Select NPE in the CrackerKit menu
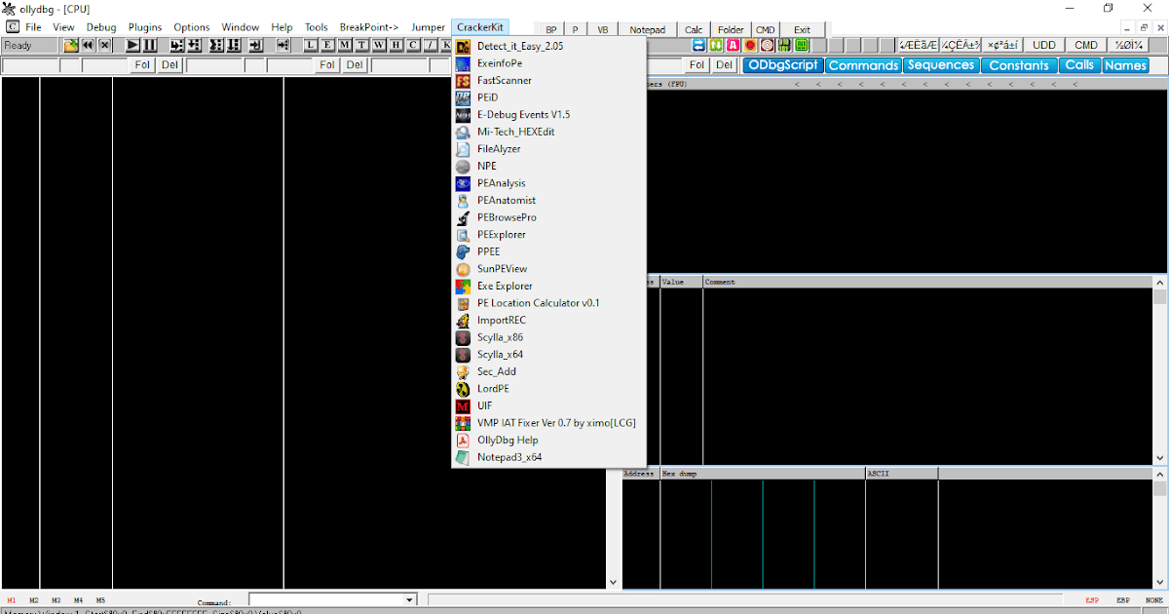The image size is (1169, 614). coord(548,166)
